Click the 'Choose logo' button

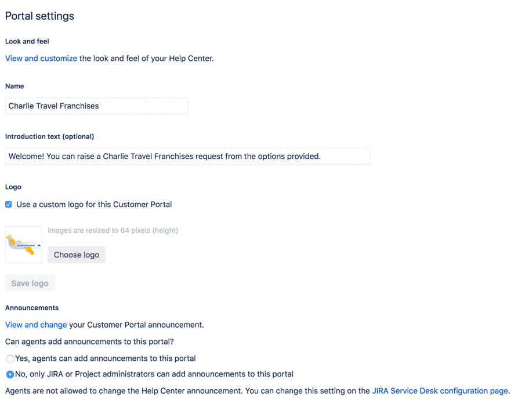pyautogui.click(x=76, y=255)
